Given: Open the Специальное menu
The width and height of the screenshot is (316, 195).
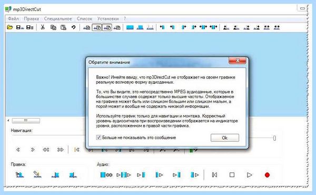Looking at the screenshot, I should click(x=58, y=19).
